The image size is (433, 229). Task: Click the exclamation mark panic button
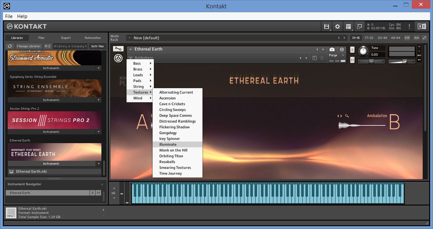coord(409,26)
